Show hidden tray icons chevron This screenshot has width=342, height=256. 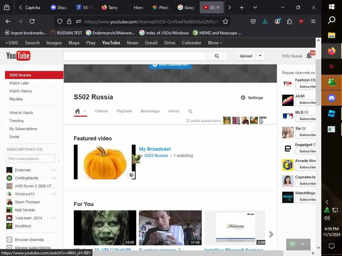point(327,202)
